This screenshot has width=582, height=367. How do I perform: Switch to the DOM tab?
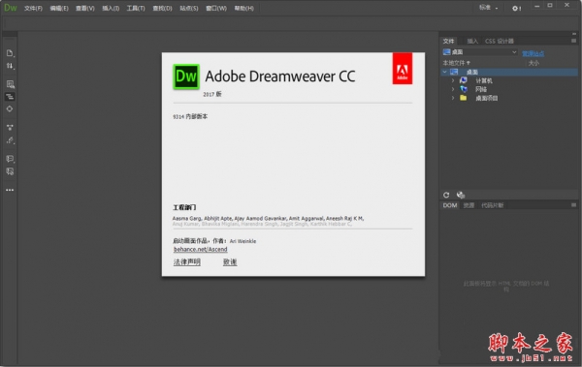tap(450, 205)
